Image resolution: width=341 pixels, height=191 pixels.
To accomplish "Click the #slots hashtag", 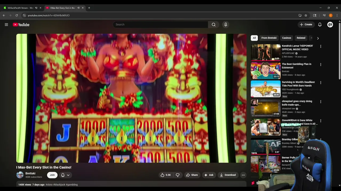I will click(x=49, y=185).
